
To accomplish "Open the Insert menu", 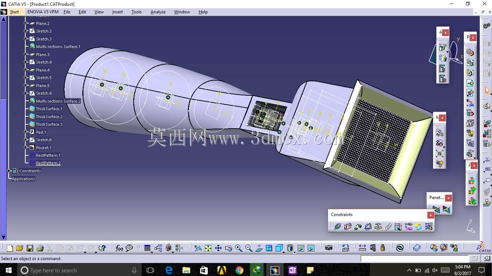I will (117, 12).
